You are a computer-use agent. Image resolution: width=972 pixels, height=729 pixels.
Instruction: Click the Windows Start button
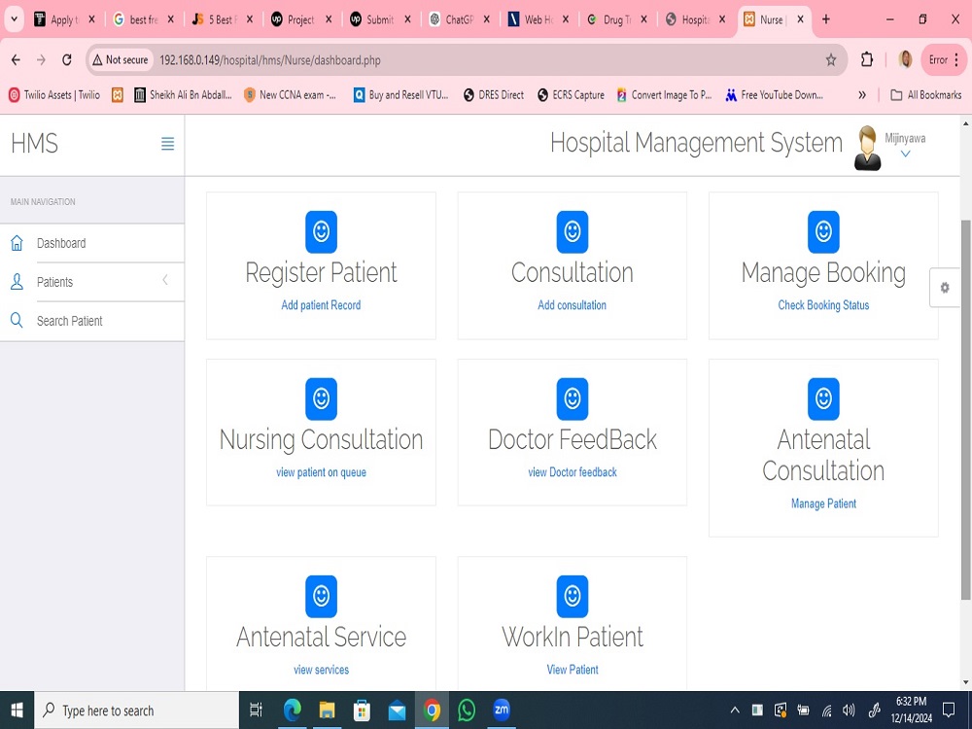click(17, 711)
